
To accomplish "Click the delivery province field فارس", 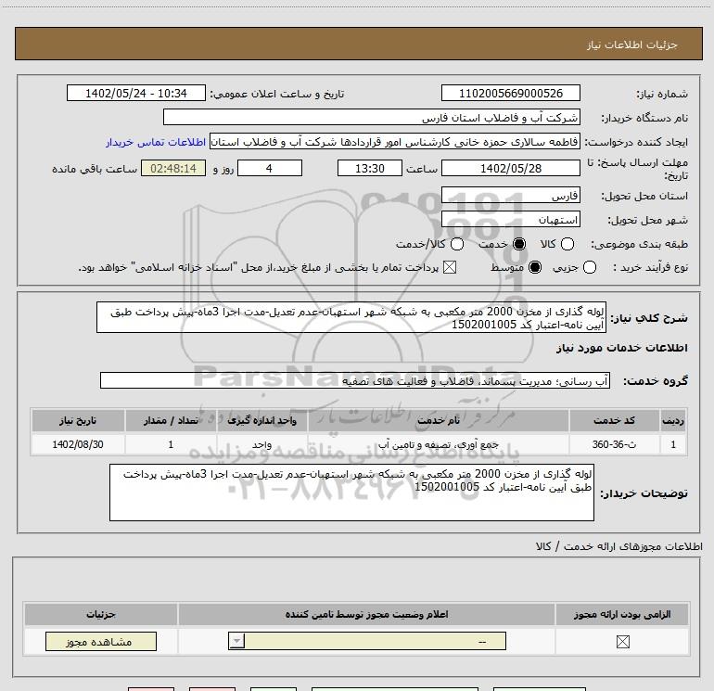I will click(x=510, y=196).
